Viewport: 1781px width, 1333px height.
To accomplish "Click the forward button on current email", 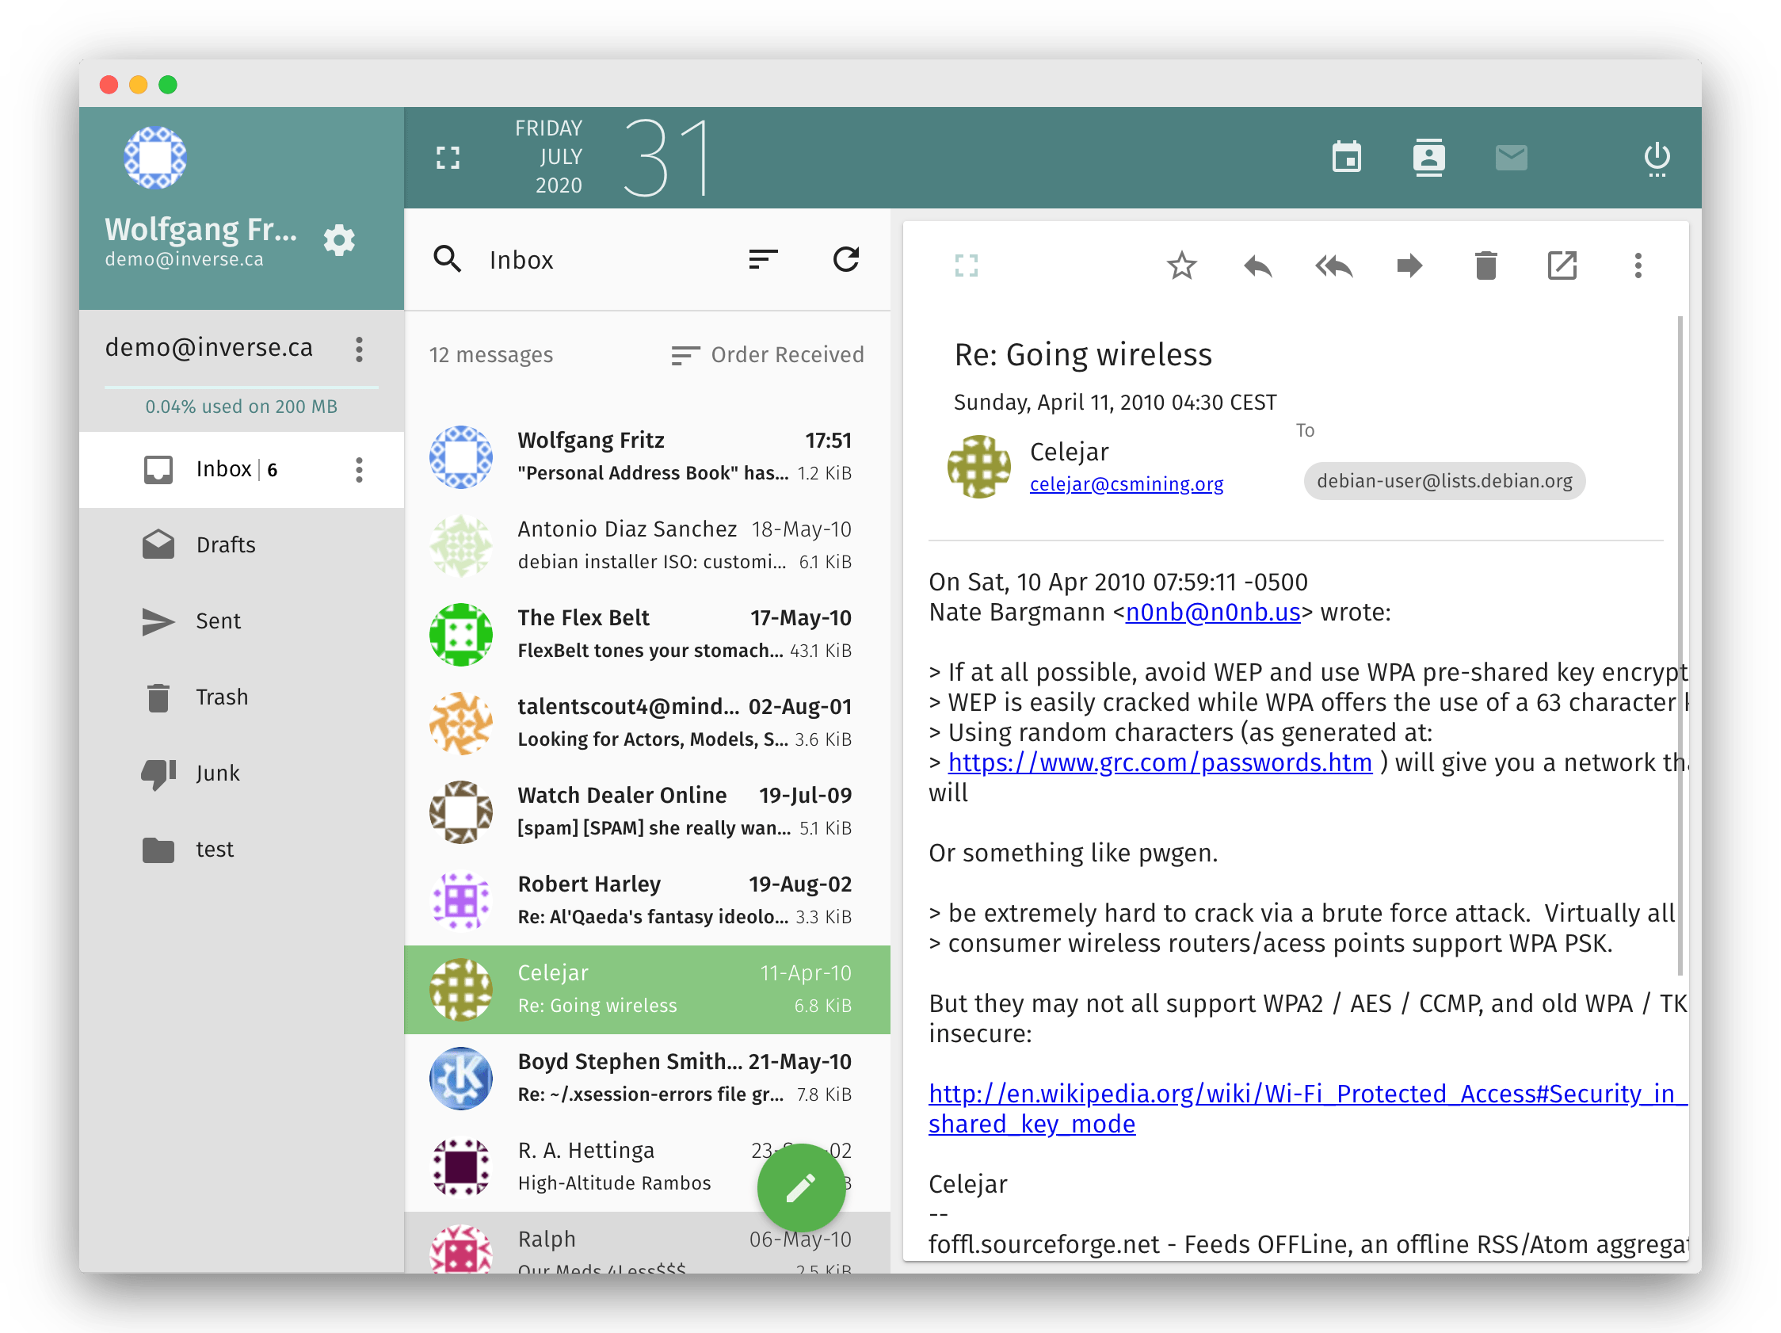I will 1408,263.
